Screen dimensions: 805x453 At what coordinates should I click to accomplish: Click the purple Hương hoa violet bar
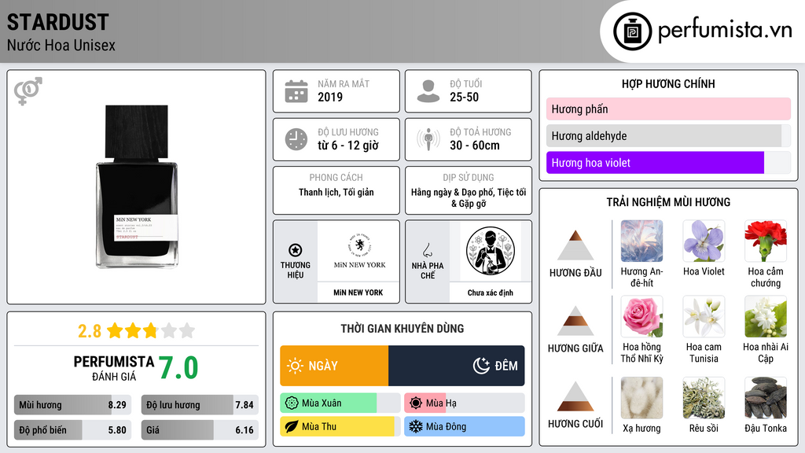coord(668,162)
